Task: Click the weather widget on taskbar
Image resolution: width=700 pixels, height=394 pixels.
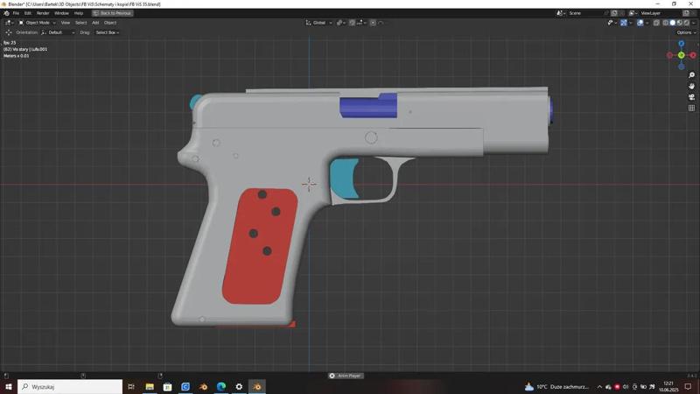Action: pyautogui.click(x=556, y=387)
